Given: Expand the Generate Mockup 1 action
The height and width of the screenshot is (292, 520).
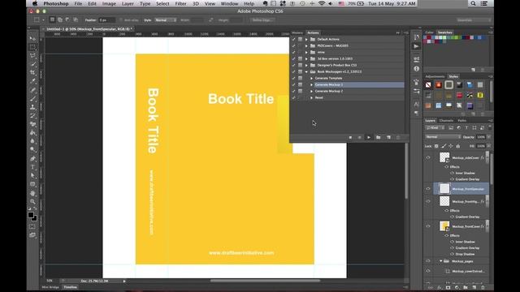Looking at the screenshot, I should pyautogui.click(x=311, y=84).
